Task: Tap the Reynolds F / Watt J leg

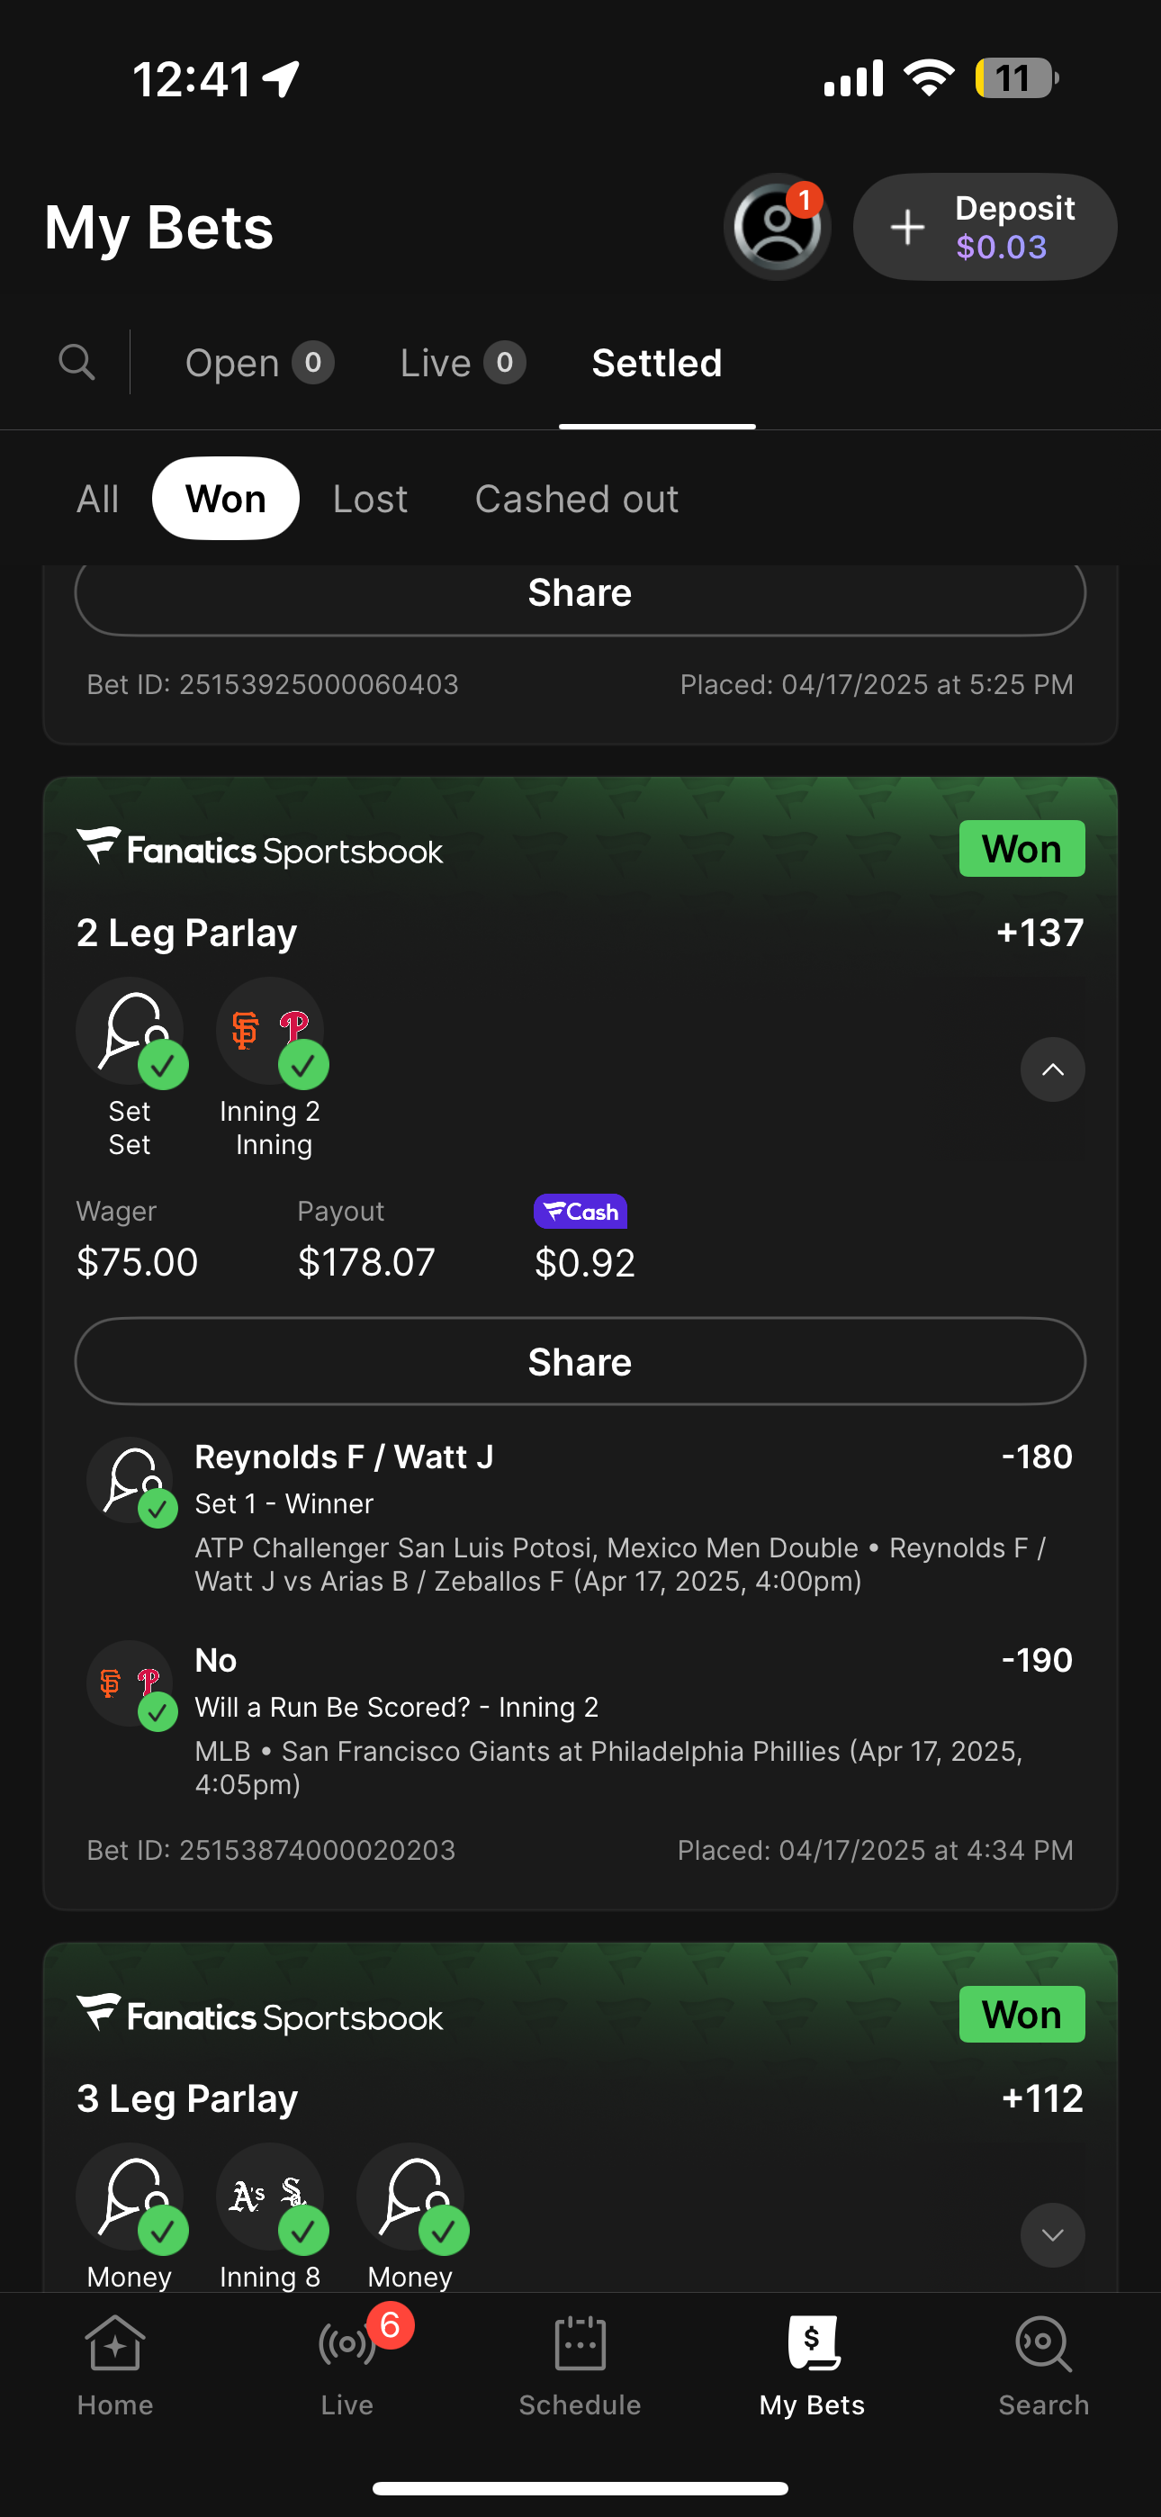Action: (x=344, y=1457)
